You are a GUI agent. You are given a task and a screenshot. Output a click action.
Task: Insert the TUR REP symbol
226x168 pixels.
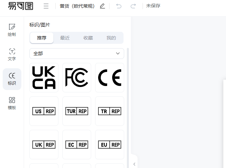(77, 111)
